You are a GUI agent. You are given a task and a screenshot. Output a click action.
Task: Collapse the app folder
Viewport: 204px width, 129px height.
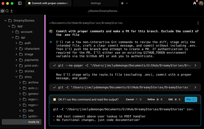pyautogui.click(x=9, y=26)
